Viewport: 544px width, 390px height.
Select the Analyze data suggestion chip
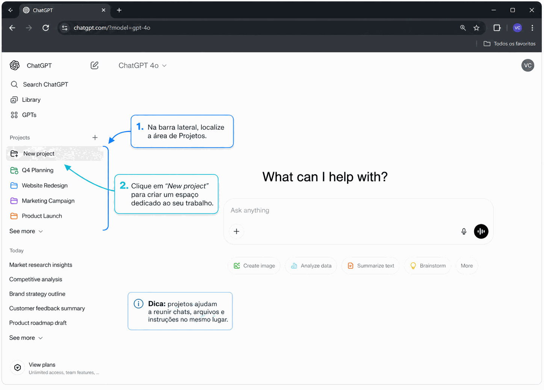(311, 266)
